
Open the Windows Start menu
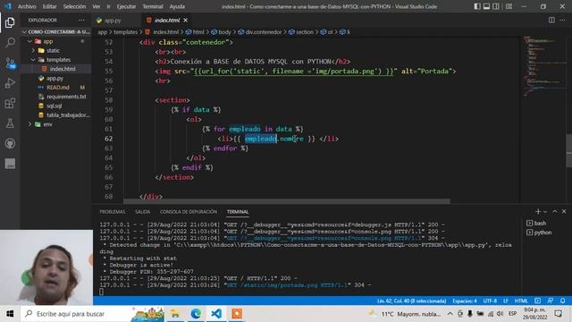(10, 314)
